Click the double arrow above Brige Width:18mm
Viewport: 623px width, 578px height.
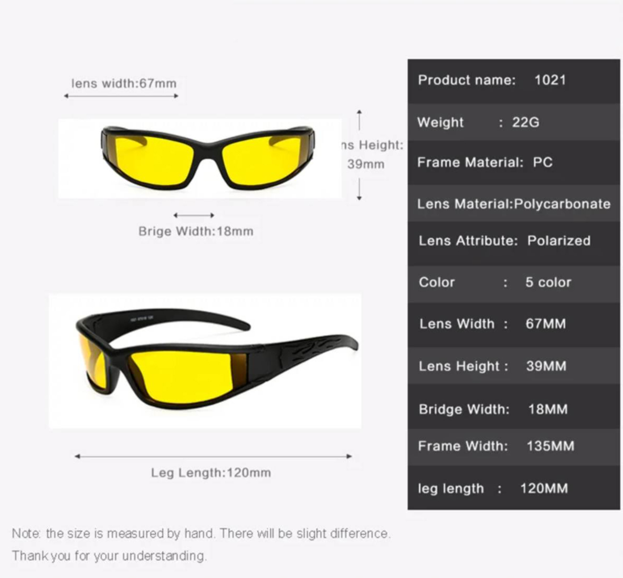point(194,215)
